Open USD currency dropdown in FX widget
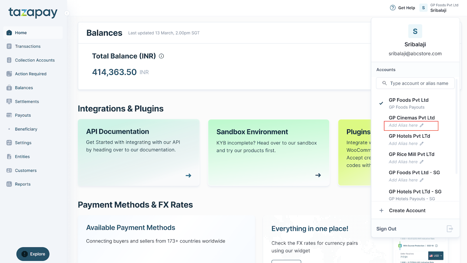 [436, 256]
